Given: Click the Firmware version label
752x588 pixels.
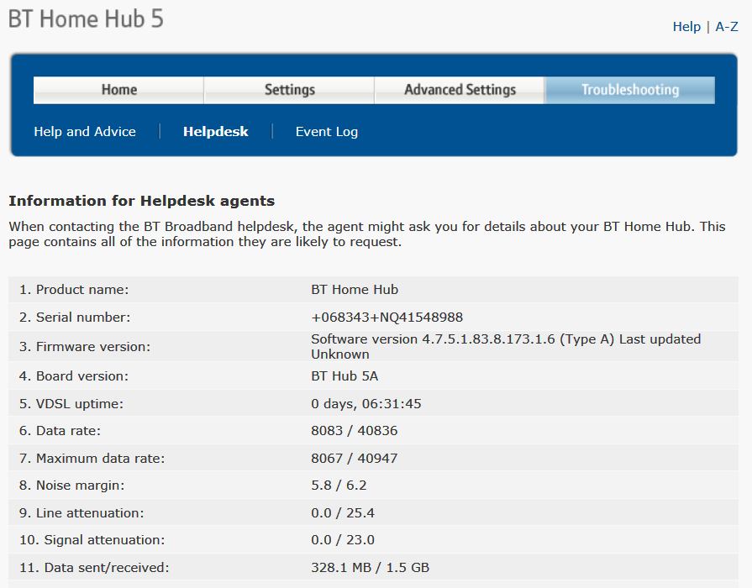Looking at the screenshot, I should [x=84, y=347].
